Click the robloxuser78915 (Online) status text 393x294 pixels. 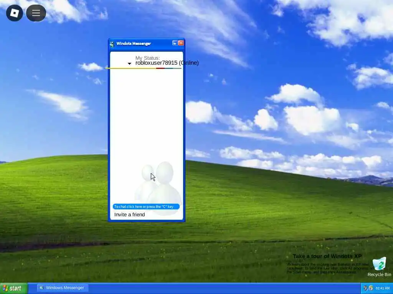[167, 63]
